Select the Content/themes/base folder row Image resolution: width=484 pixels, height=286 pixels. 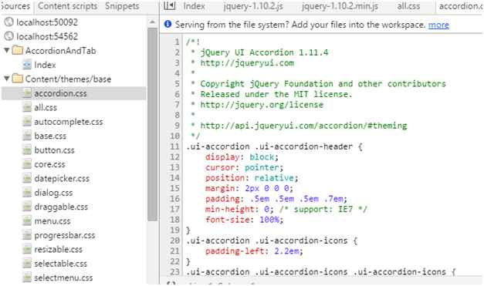pos(68,79)
